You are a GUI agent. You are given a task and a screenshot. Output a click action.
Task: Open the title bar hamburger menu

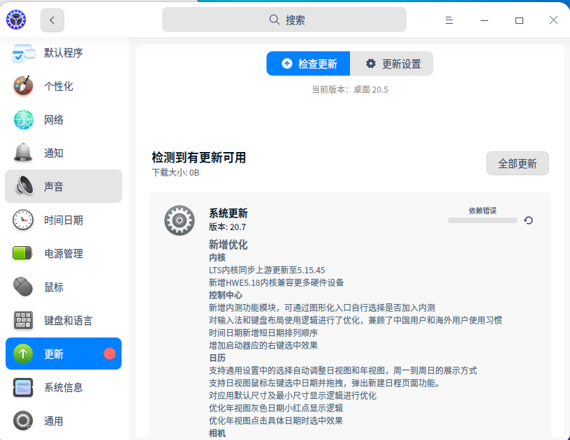click(449, 20)
